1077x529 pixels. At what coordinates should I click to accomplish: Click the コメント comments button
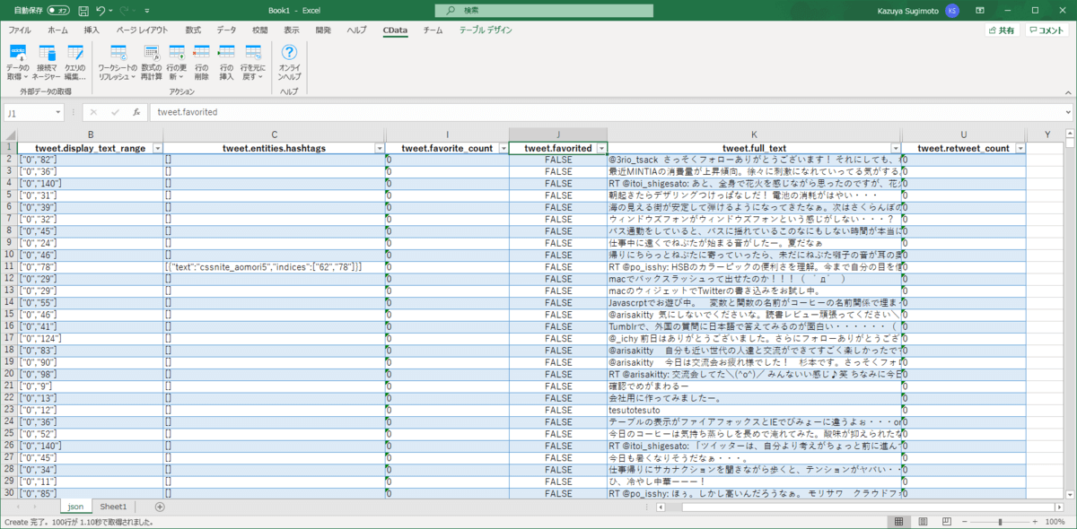point(1047,30)
